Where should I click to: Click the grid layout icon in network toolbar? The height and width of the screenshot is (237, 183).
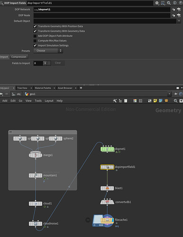[x=140, y=101]
